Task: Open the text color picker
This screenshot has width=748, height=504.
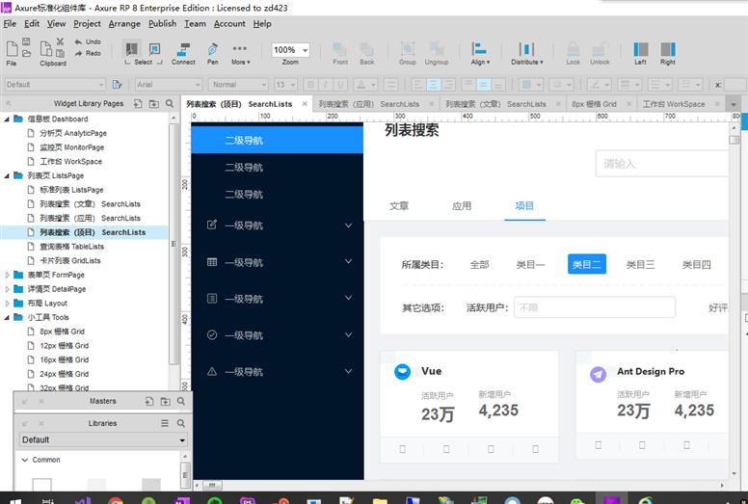Action: (x=366, y=85)
